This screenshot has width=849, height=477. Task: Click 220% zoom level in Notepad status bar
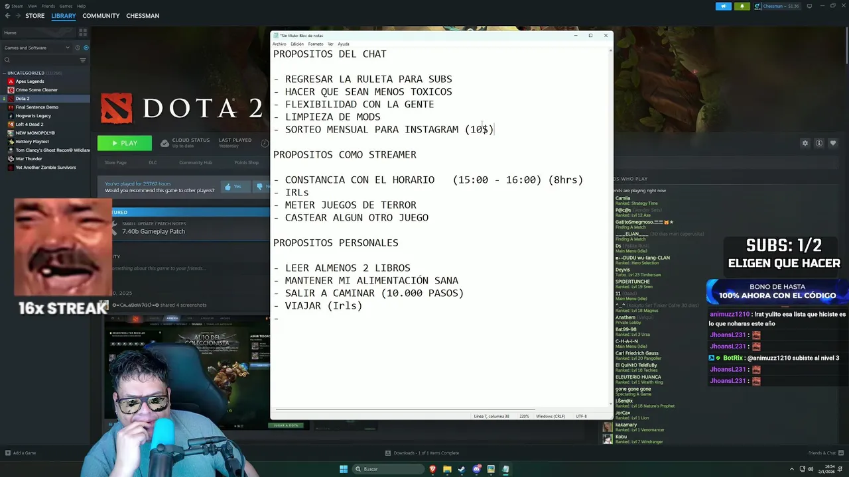click(523, 416)
